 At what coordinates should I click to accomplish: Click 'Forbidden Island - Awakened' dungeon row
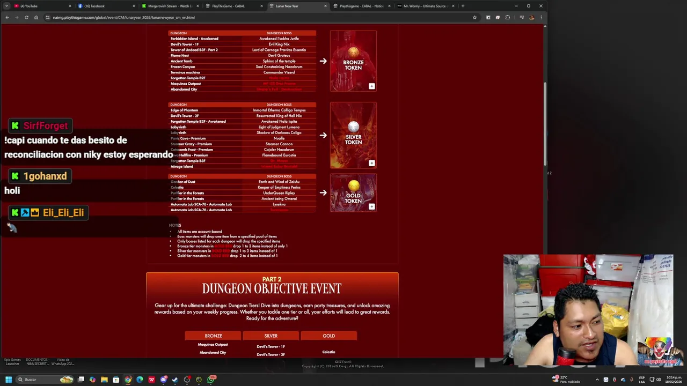[242, 39]
